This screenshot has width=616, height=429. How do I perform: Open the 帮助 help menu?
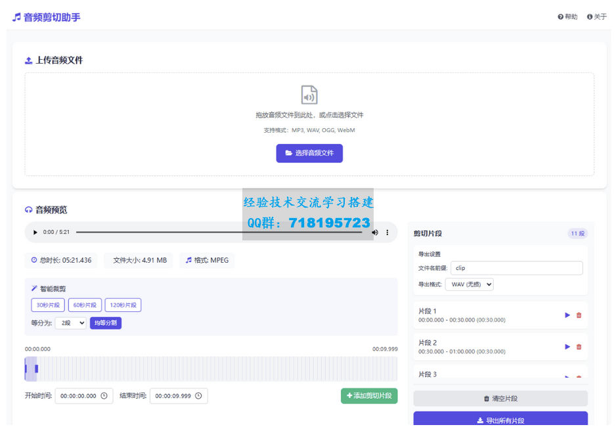[567, 16]
